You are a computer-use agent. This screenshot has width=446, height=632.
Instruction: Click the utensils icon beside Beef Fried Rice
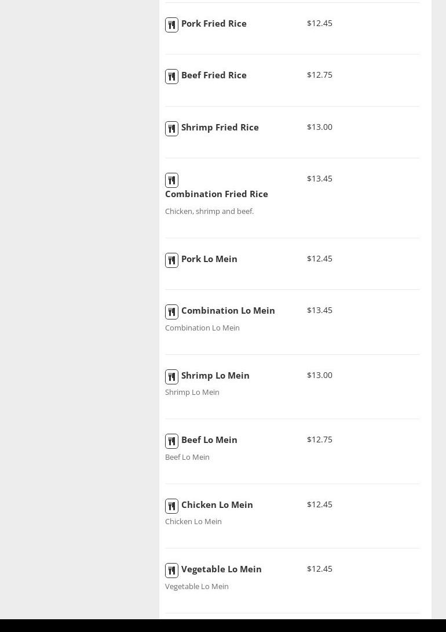point(171,77)
